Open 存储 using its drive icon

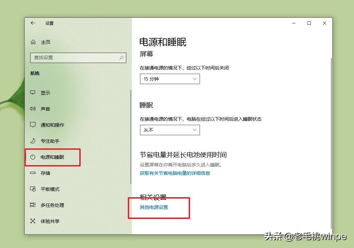coord(32,173)
